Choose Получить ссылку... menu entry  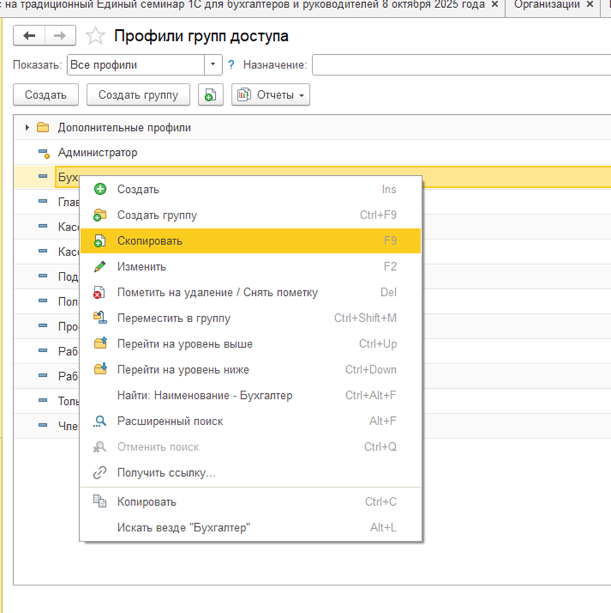[251, 473]
